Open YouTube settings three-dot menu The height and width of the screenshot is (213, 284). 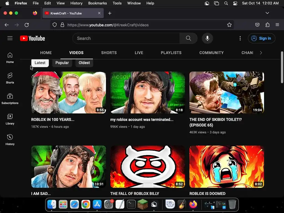tap(240, 38)
